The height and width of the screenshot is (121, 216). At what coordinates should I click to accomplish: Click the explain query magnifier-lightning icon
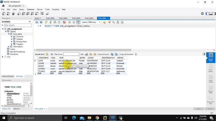tap(55, 22)
